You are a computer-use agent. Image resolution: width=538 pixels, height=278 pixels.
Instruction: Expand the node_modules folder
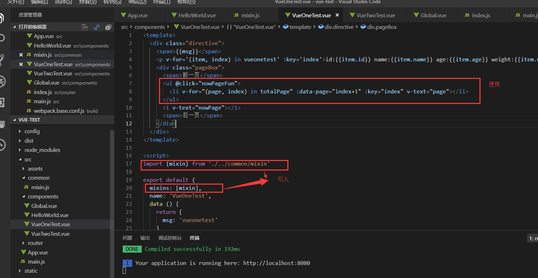42,150
